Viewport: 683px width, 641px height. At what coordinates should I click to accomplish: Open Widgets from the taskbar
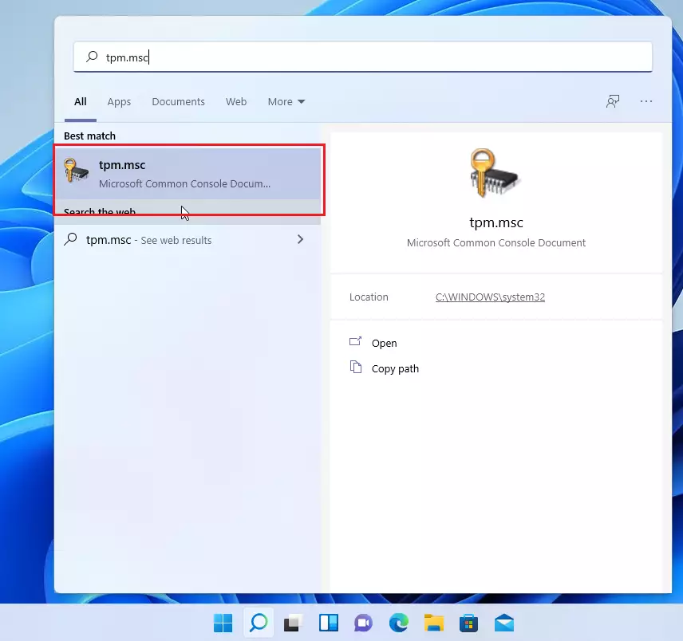tap(329, 623)
